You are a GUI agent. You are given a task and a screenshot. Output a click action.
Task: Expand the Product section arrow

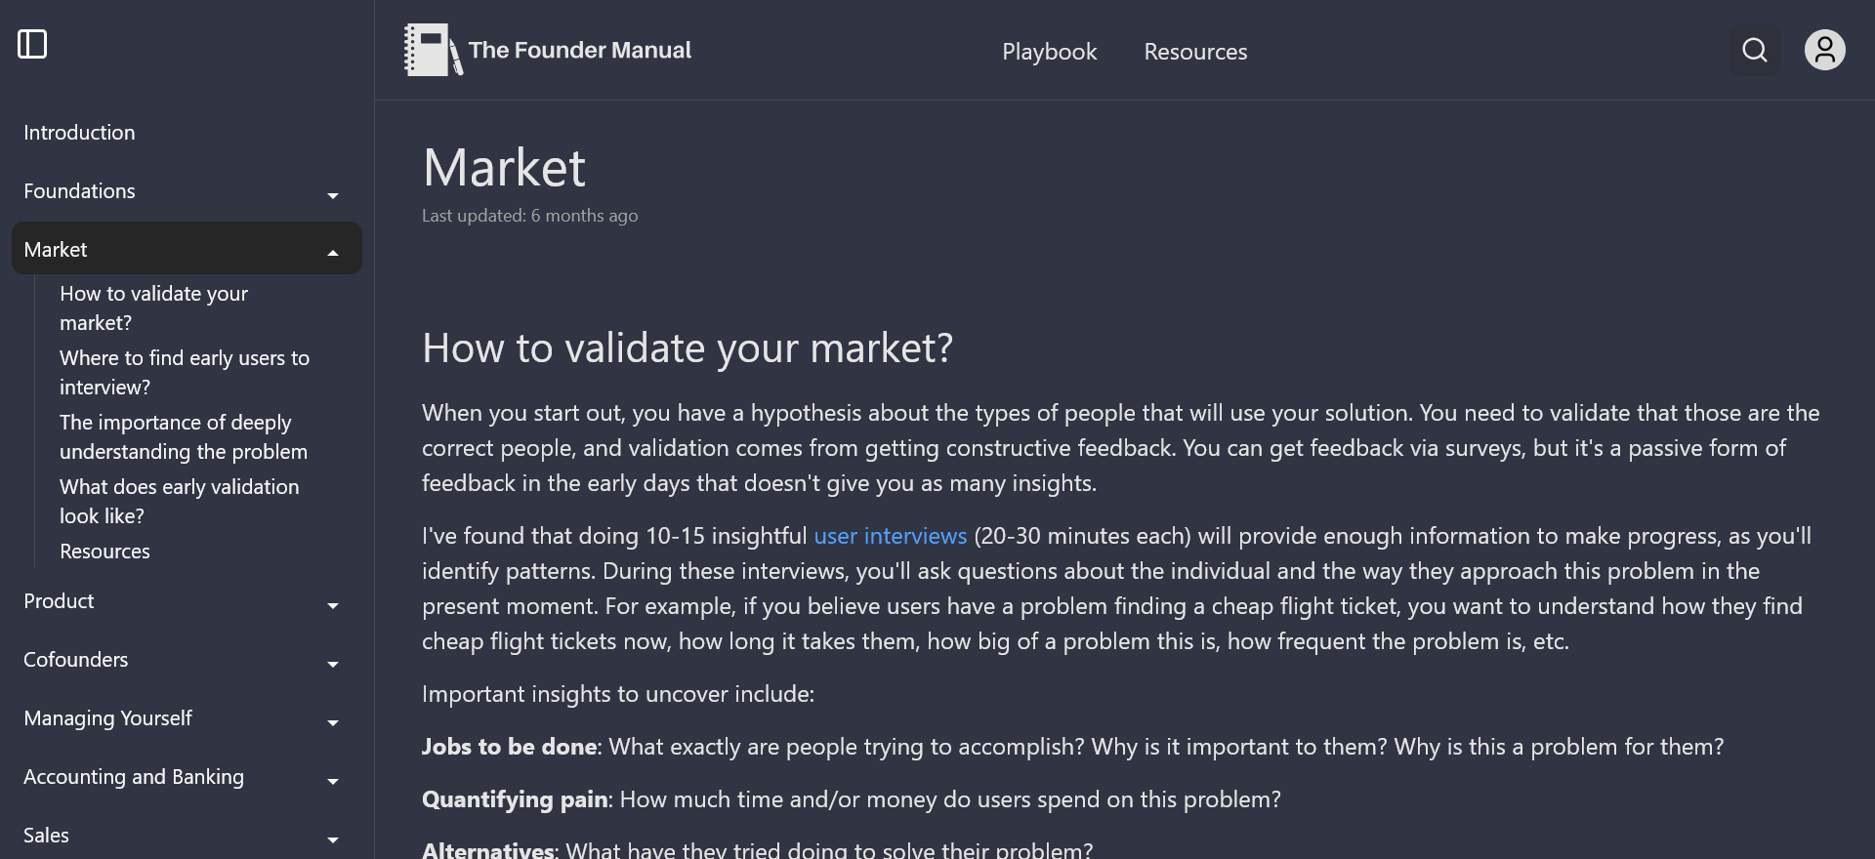(333, 605)
